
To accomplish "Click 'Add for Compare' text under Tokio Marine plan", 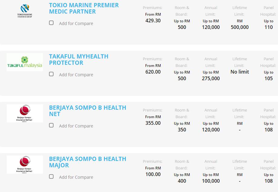I will [x=76, y=24].
